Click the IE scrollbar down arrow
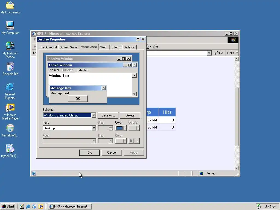This screenshot has height=210, width=280. (x=237, y=168)
